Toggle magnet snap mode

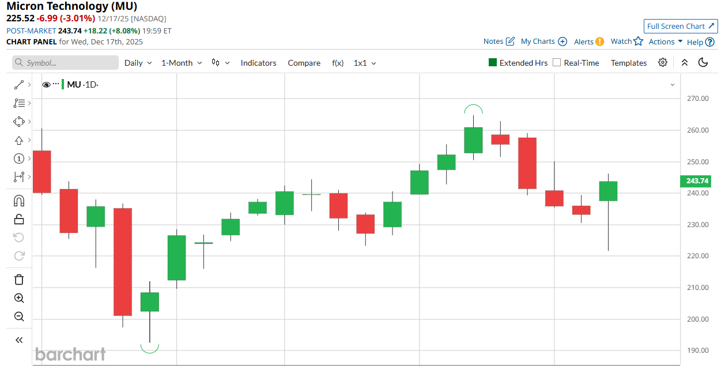pos(19,201)
